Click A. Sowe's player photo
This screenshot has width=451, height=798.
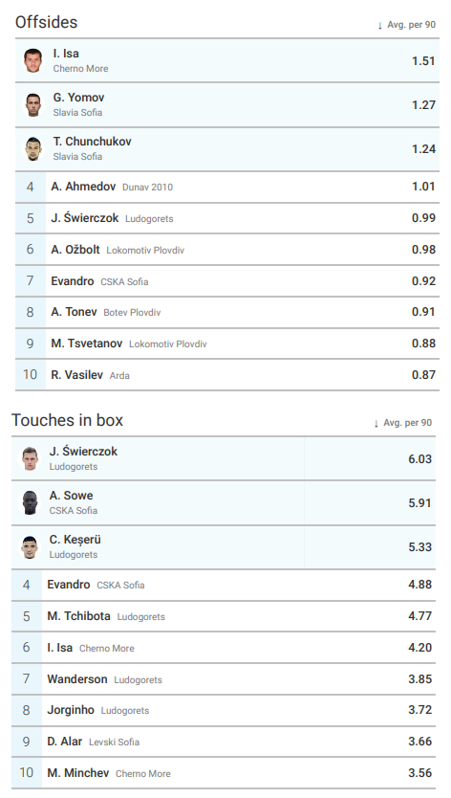click(30, 503)
